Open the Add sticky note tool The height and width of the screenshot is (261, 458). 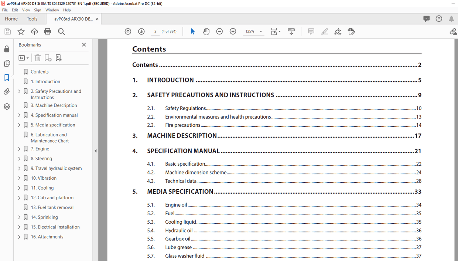pos(311,31)
